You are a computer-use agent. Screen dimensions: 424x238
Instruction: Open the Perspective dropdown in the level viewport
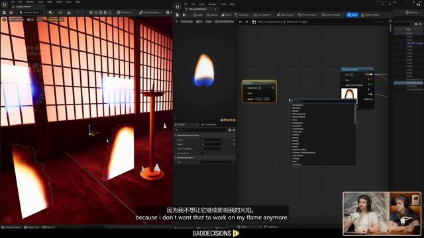click(16, 19)
